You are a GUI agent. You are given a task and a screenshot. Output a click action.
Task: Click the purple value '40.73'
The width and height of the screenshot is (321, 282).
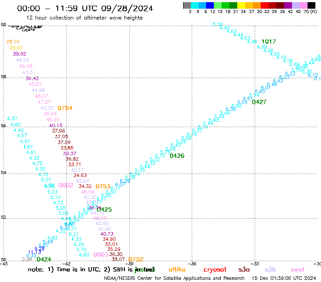pyautogui.click(x=107, y=234)
